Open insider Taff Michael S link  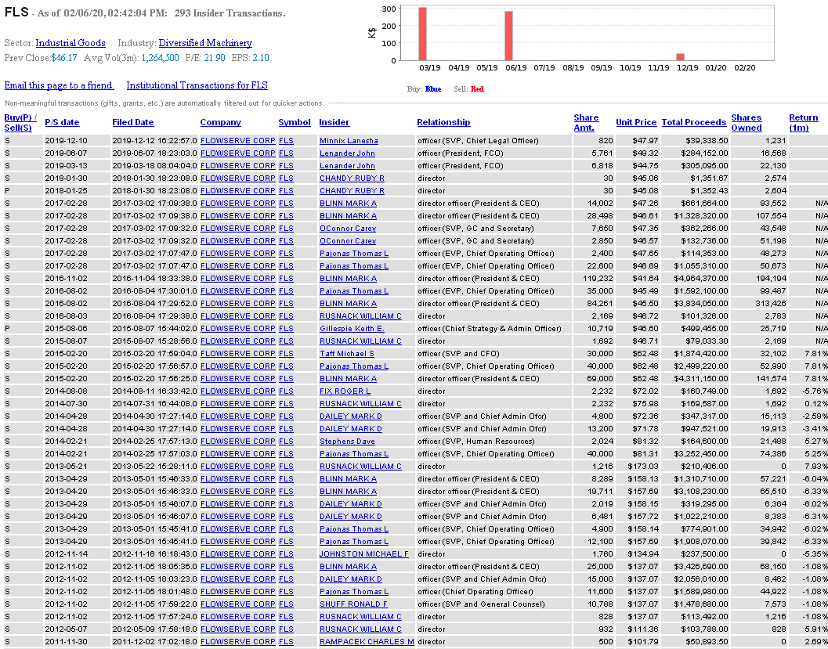[x=347, y=354]
